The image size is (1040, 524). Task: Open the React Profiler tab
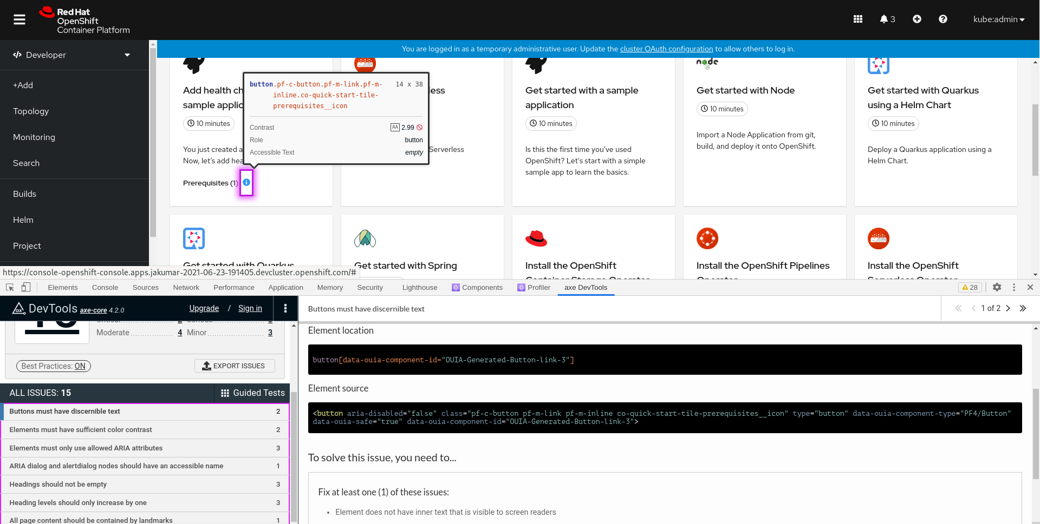(x=534, y=287)
